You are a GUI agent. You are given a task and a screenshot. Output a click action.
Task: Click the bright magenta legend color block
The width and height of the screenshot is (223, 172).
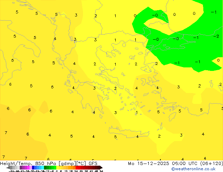(28, 167)
